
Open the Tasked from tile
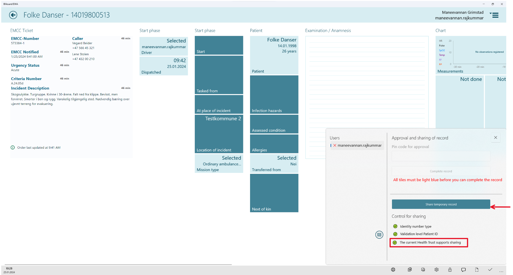pyautogui.click(x=219, y=75)
